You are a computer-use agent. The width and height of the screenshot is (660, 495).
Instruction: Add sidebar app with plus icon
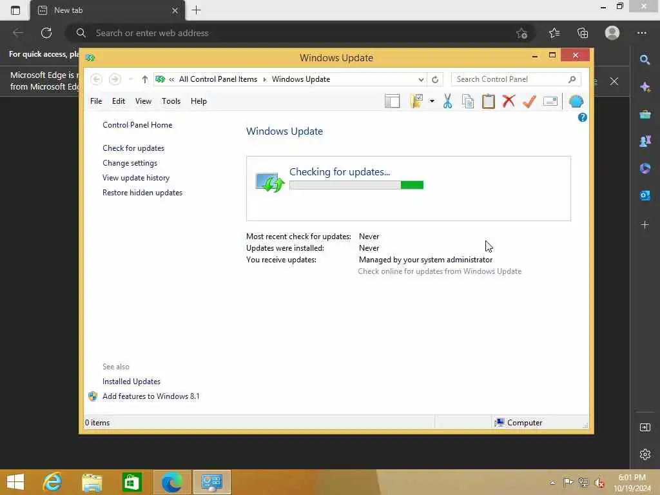coord(645,225)
